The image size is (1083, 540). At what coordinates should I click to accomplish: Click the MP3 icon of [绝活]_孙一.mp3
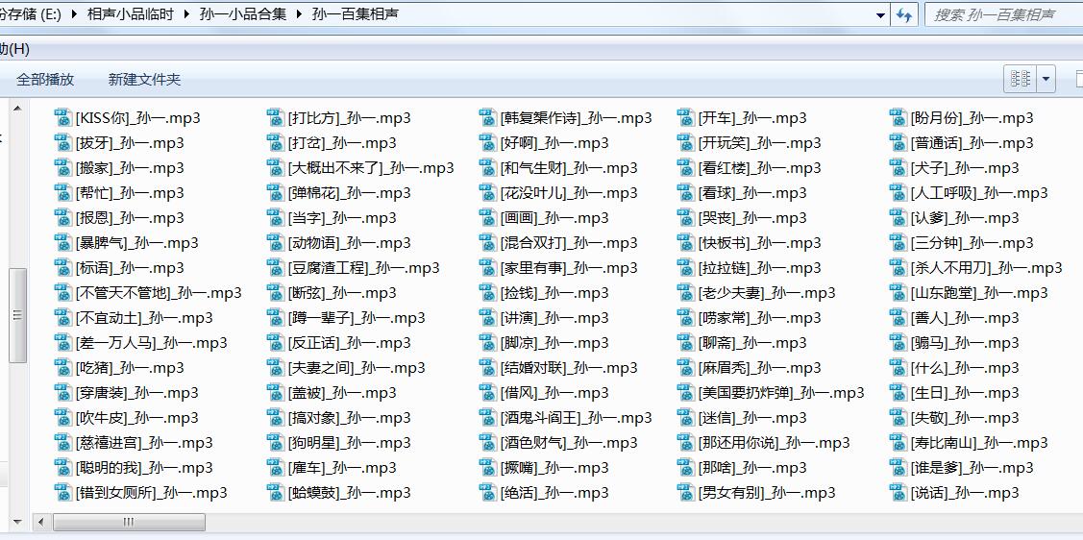488,492
